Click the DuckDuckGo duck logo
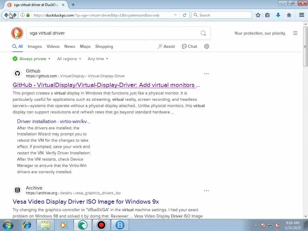Image resolution: width=308 pixels, height=231 pixels. 17,33
